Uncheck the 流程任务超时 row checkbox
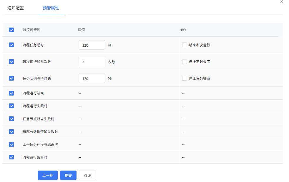Screen dimensions: 289x182 tap(11, 45)
